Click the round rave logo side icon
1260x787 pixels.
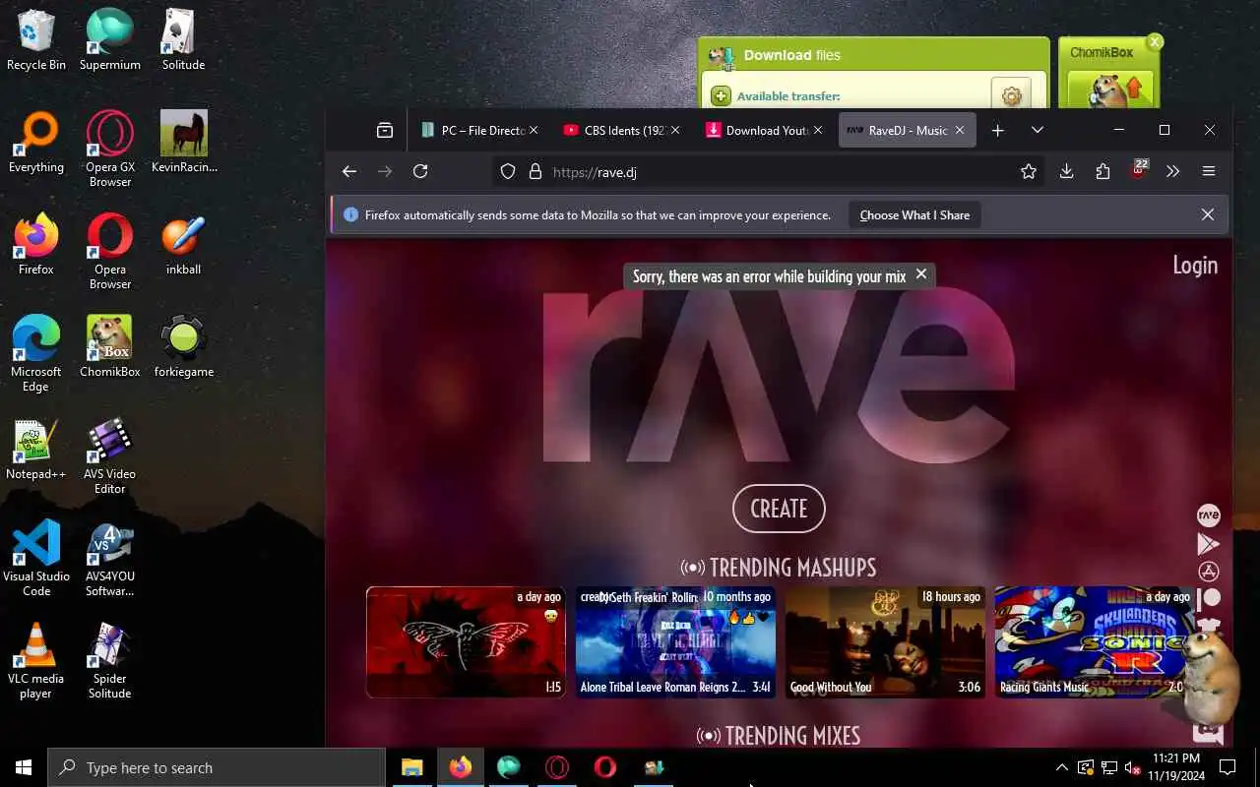point(1208,515)
